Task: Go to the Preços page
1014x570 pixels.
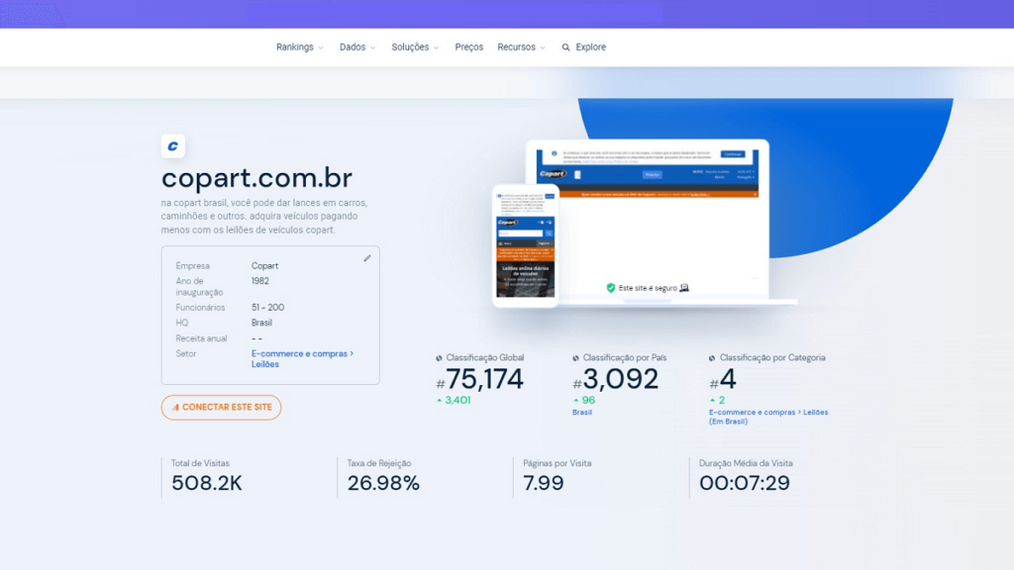Action: coord(469,47)
